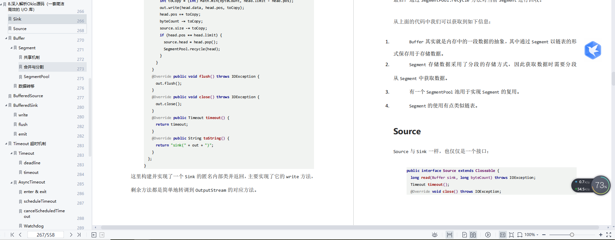Viewport: 615px width, 240px height.
Task: Click page number 273 in outline
Action: coord(80,69)
